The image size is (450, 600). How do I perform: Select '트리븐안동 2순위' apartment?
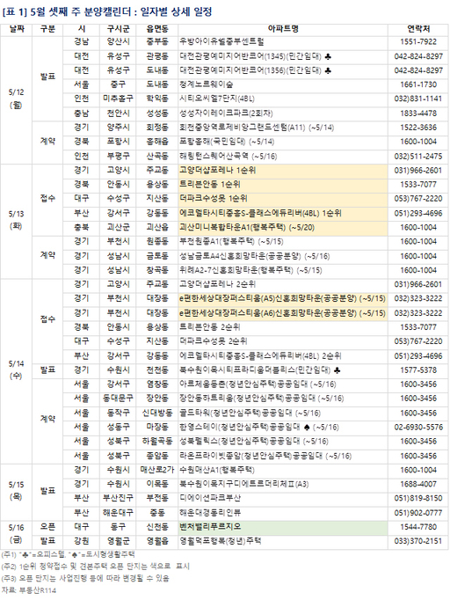click(210, 327)
